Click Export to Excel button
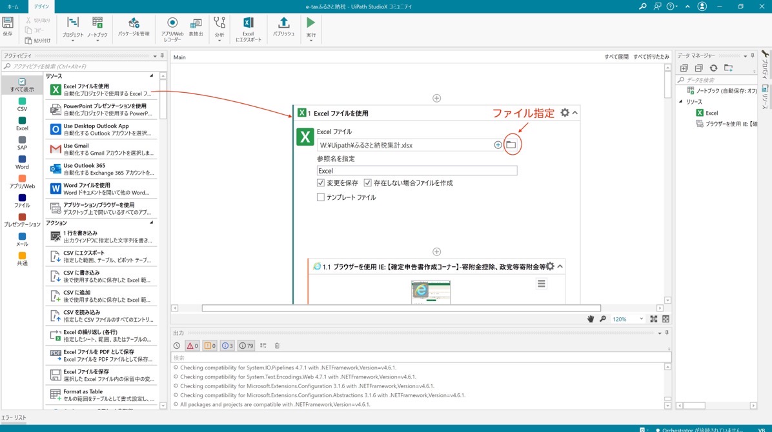The width and height of the screenshot is (772, 432). pos(248,28)
